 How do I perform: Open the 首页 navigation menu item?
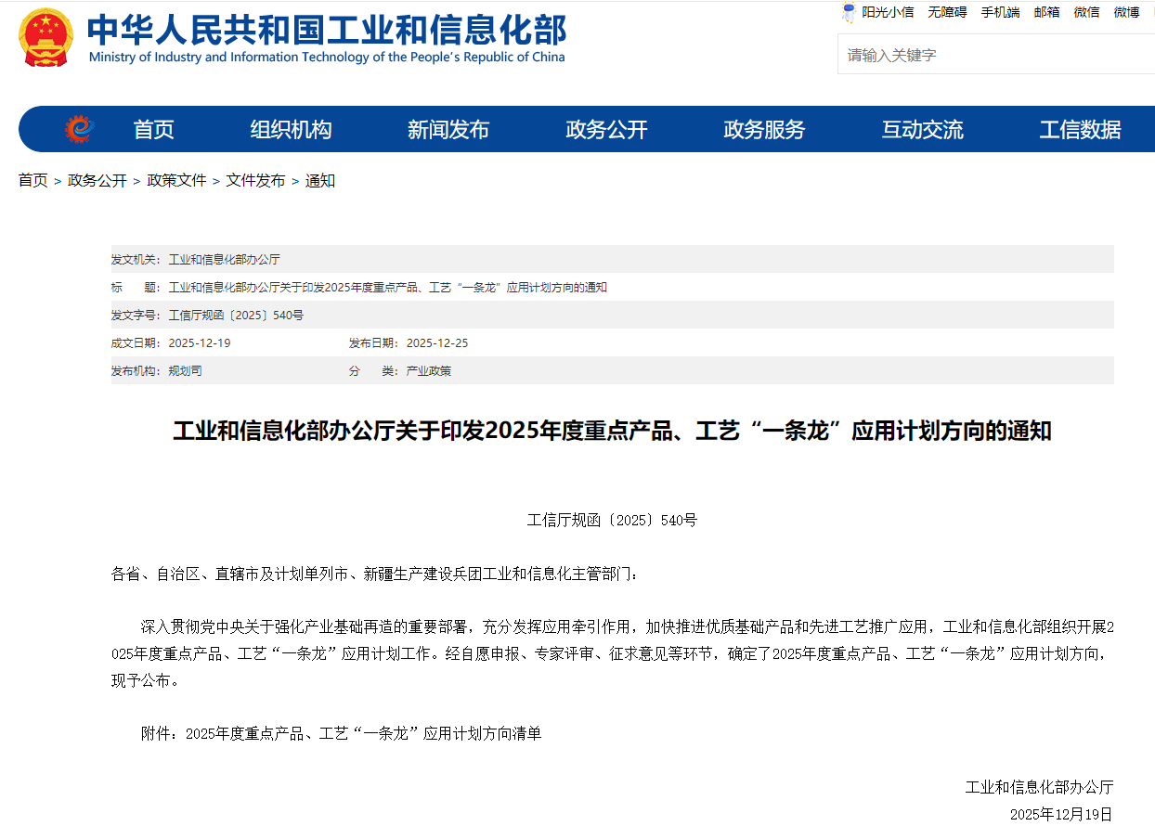click(153, 130)
